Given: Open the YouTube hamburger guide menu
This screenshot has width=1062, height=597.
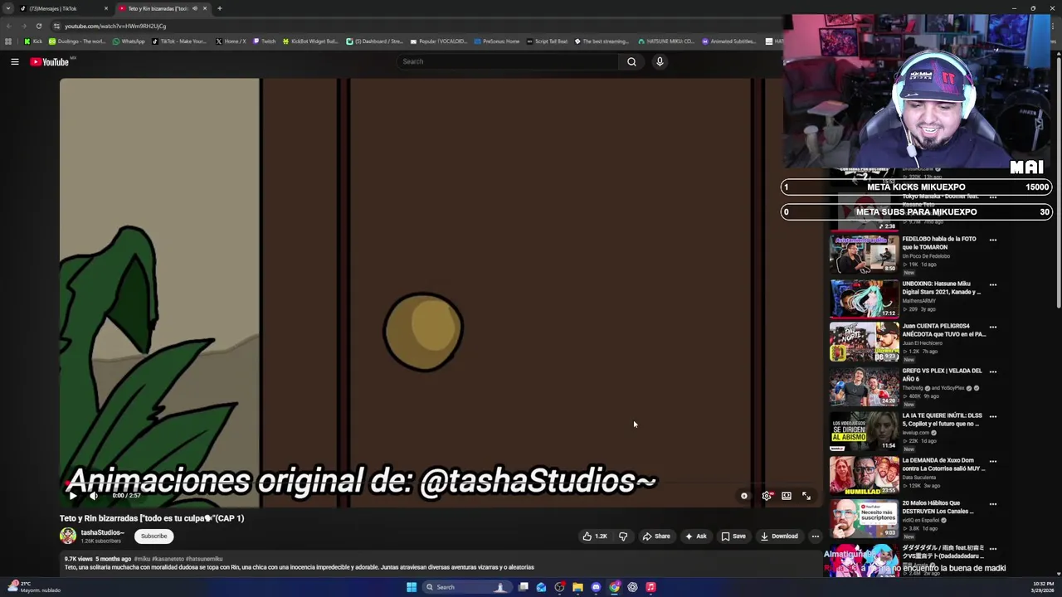Looking at the screenshot, I should [14, 61].
